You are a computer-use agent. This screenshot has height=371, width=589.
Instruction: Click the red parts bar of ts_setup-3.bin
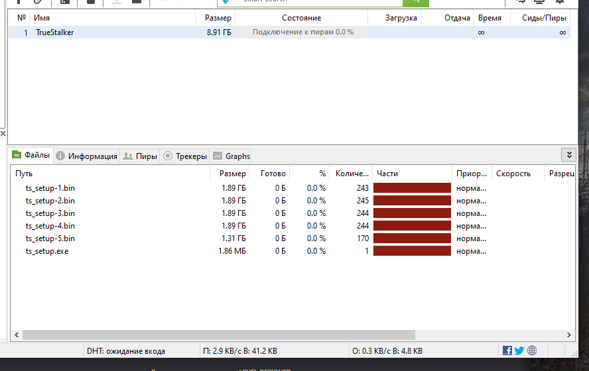412,213
